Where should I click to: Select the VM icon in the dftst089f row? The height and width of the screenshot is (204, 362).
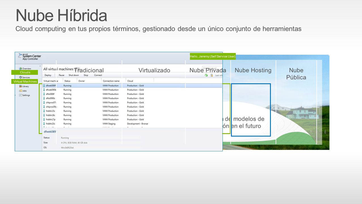click(44, 94)
